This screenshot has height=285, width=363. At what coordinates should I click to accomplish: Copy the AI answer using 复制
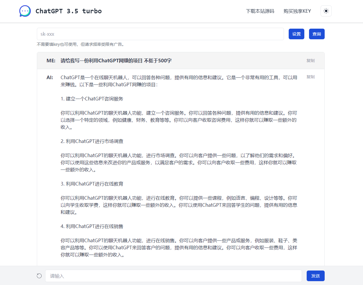(310, 77)
